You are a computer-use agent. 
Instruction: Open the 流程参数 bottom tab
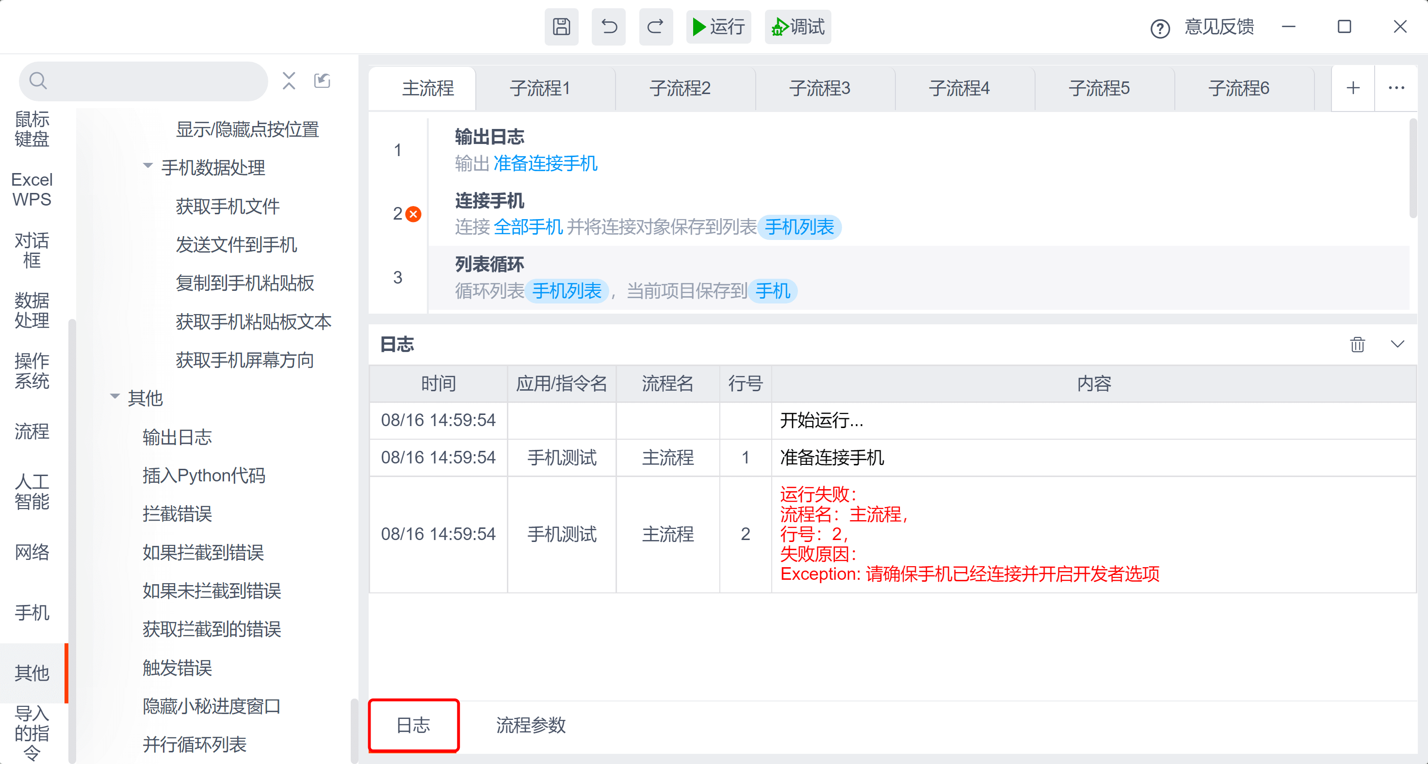click(x=531, y=725)
